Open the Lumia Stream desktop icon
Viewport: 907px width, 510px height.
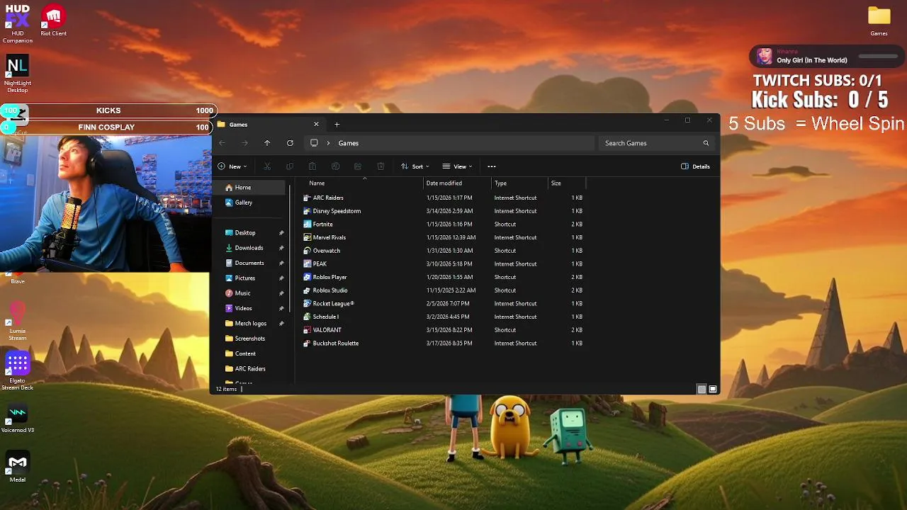18,320
